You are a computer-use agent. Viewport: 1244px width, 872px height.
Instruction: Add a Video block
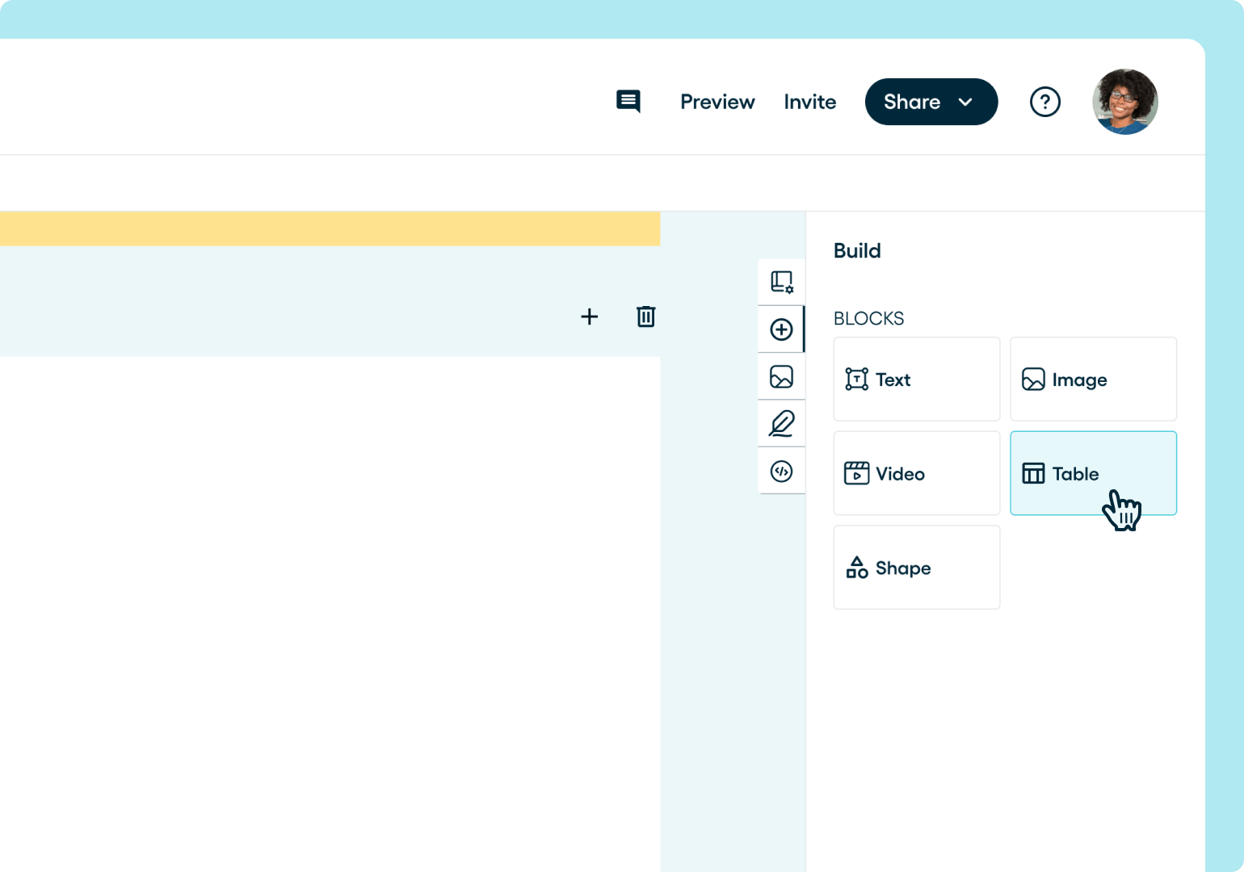(x=916, y=473)
